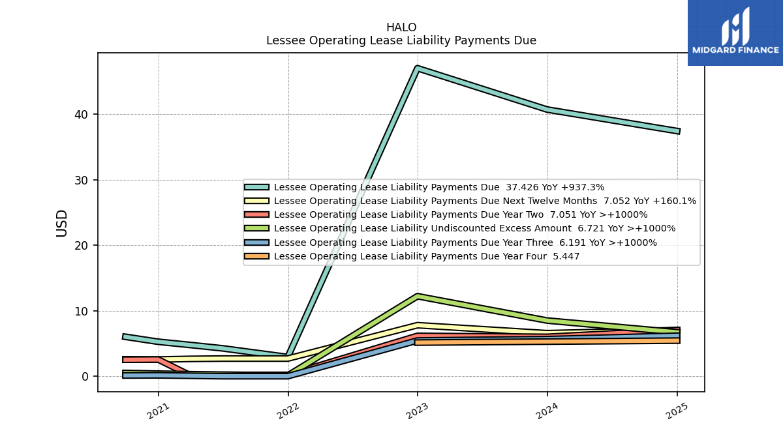Click the teal line's peak at 2023
Image resolution: width=783 pixels, height=440 pixels.
418,68
